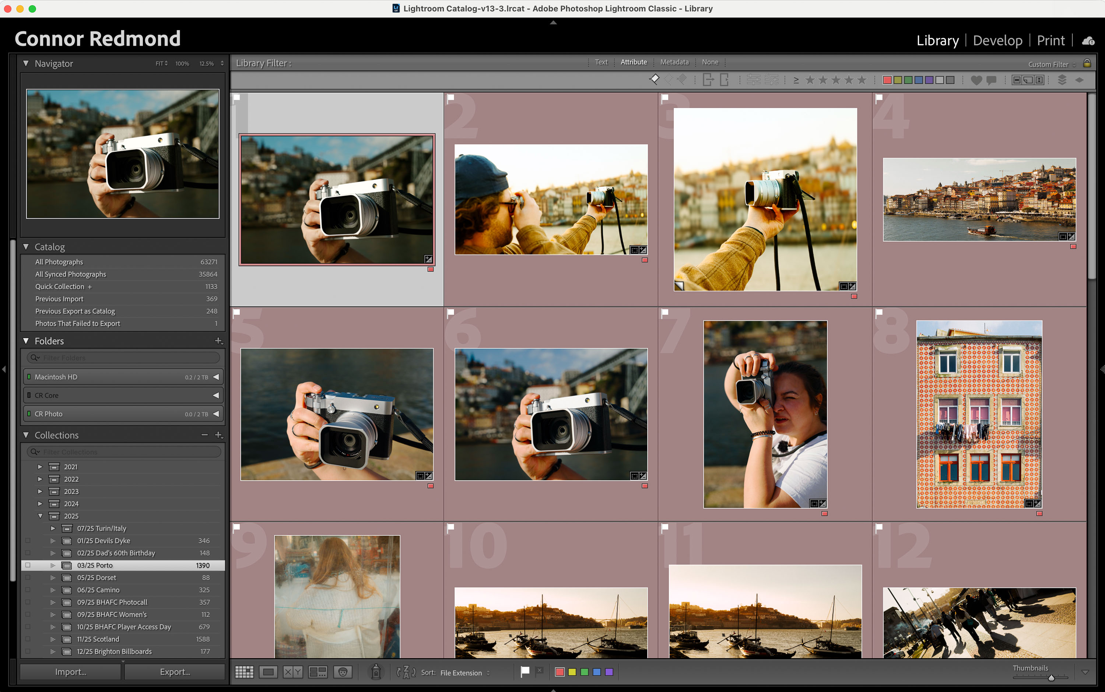
Task: Filter by flagged photos (white flag)
Action: click(x=654, y=80)
